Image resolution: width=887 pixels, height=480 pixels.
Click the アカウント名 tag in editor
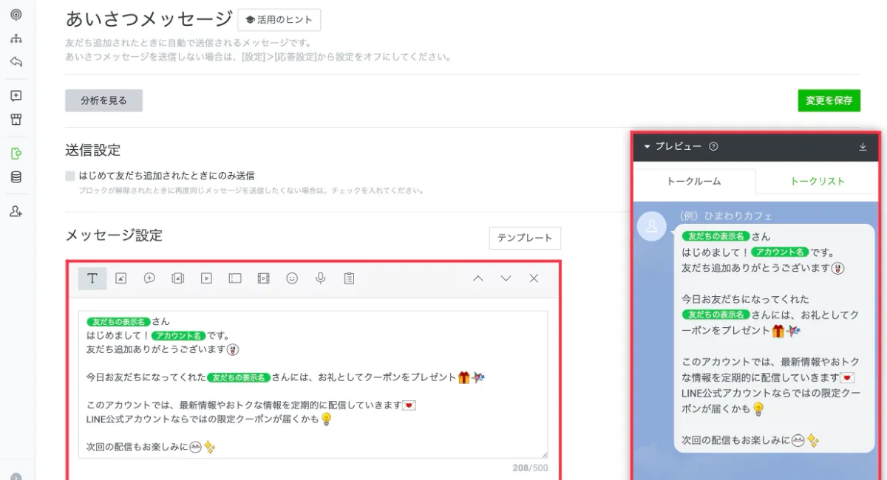(177, 335)
